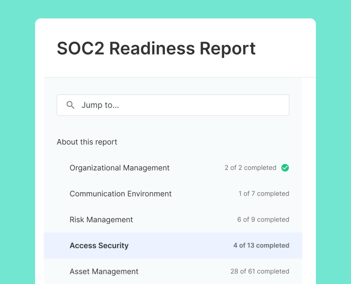This screenshot has width=351, height=284.
Task: Click the green completed checkmark icon
Action: [285, 168]
